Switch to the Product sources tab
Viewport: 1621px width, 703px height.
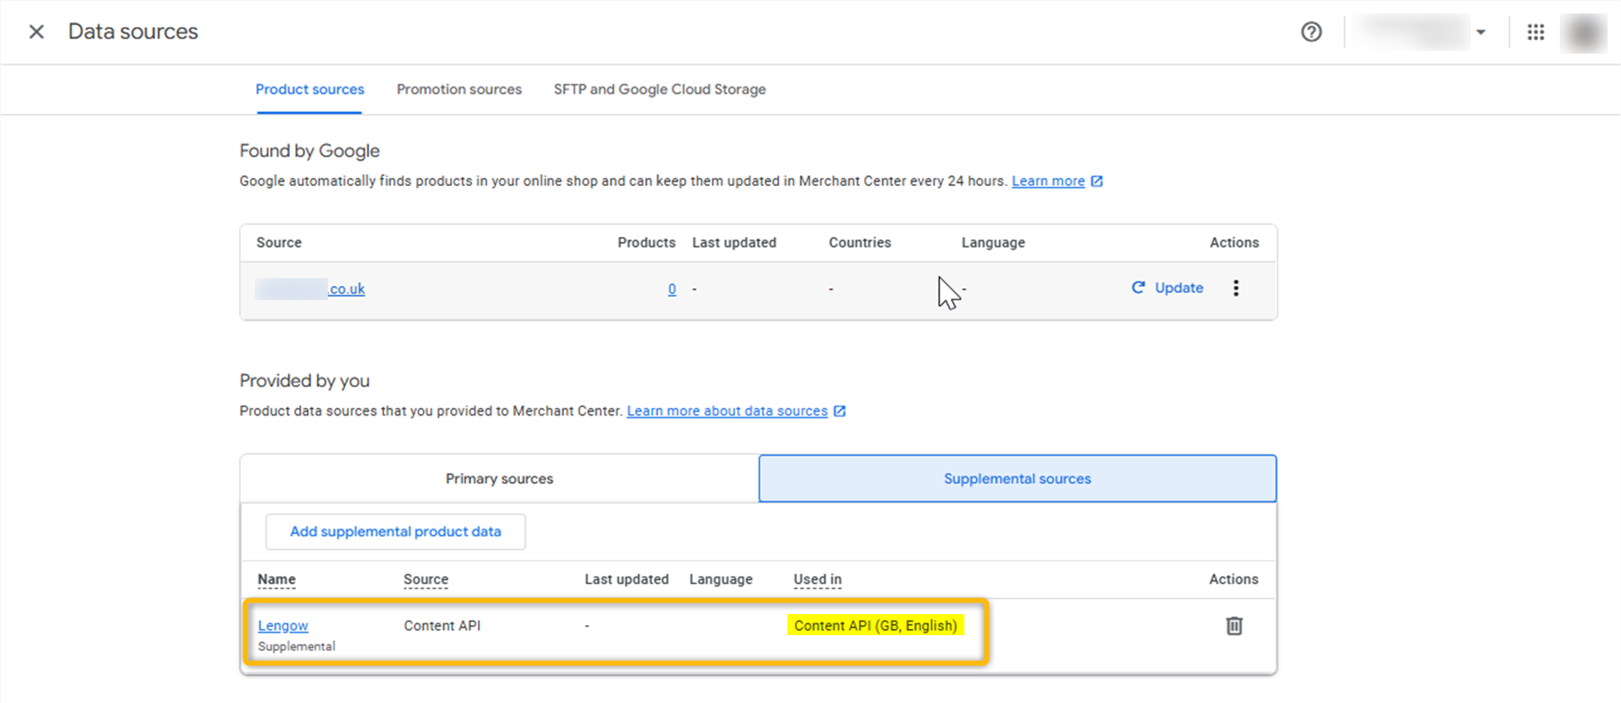(309, 90)
